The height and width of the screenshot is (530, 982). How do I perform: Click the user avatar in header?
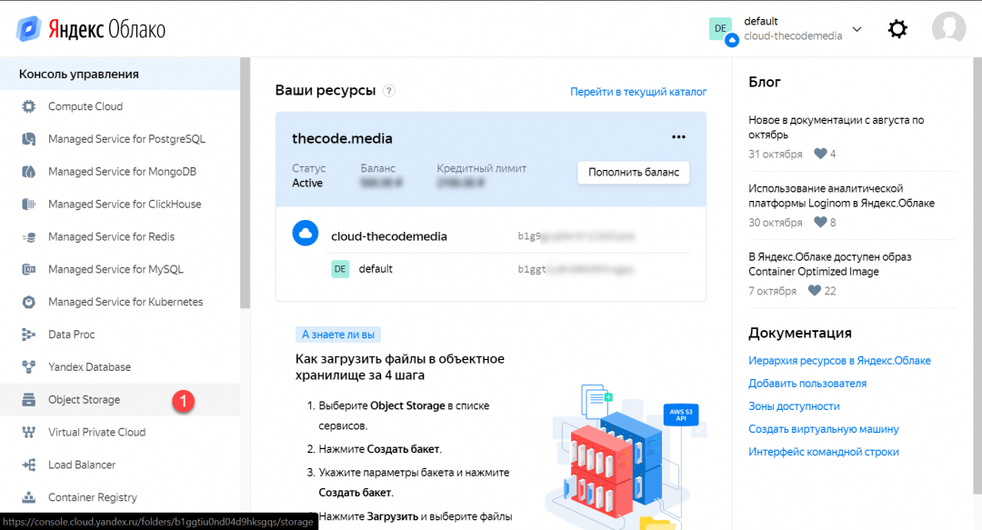948,28
